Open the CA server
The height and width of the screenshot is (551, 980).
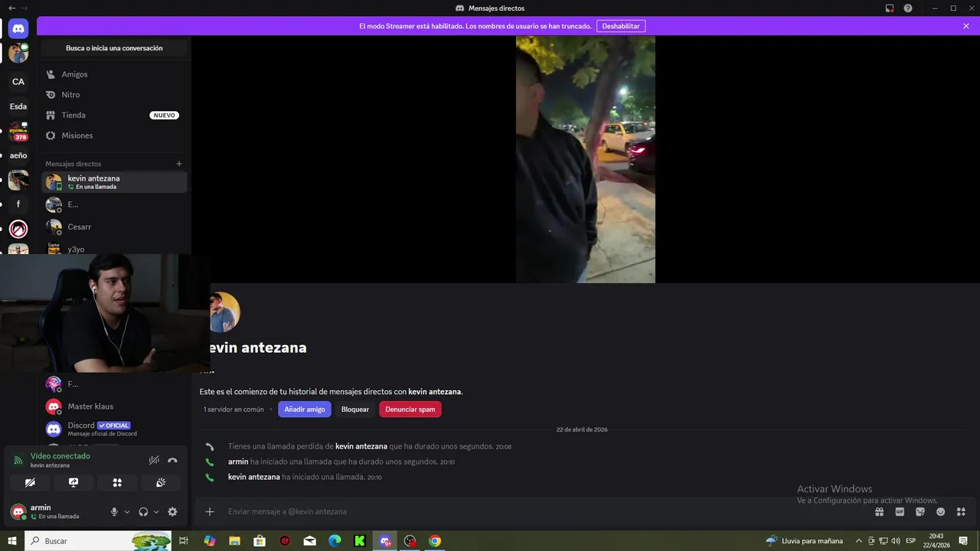18,82
